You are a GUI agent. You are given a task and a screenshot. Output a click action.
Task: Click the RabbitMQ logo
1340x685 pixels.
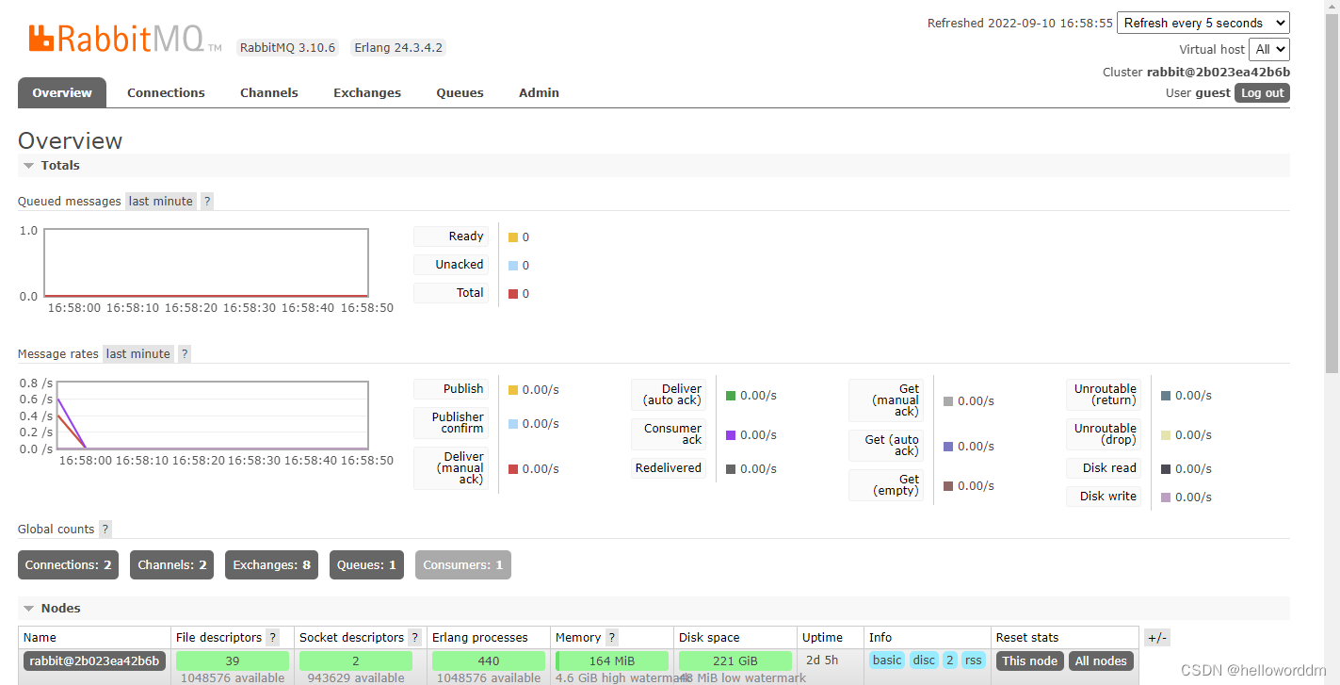(124, 38)
